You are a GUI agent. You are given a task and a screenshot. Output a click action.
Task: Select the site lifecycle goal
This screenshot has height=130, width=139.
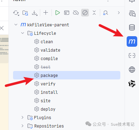coord(46,101)
